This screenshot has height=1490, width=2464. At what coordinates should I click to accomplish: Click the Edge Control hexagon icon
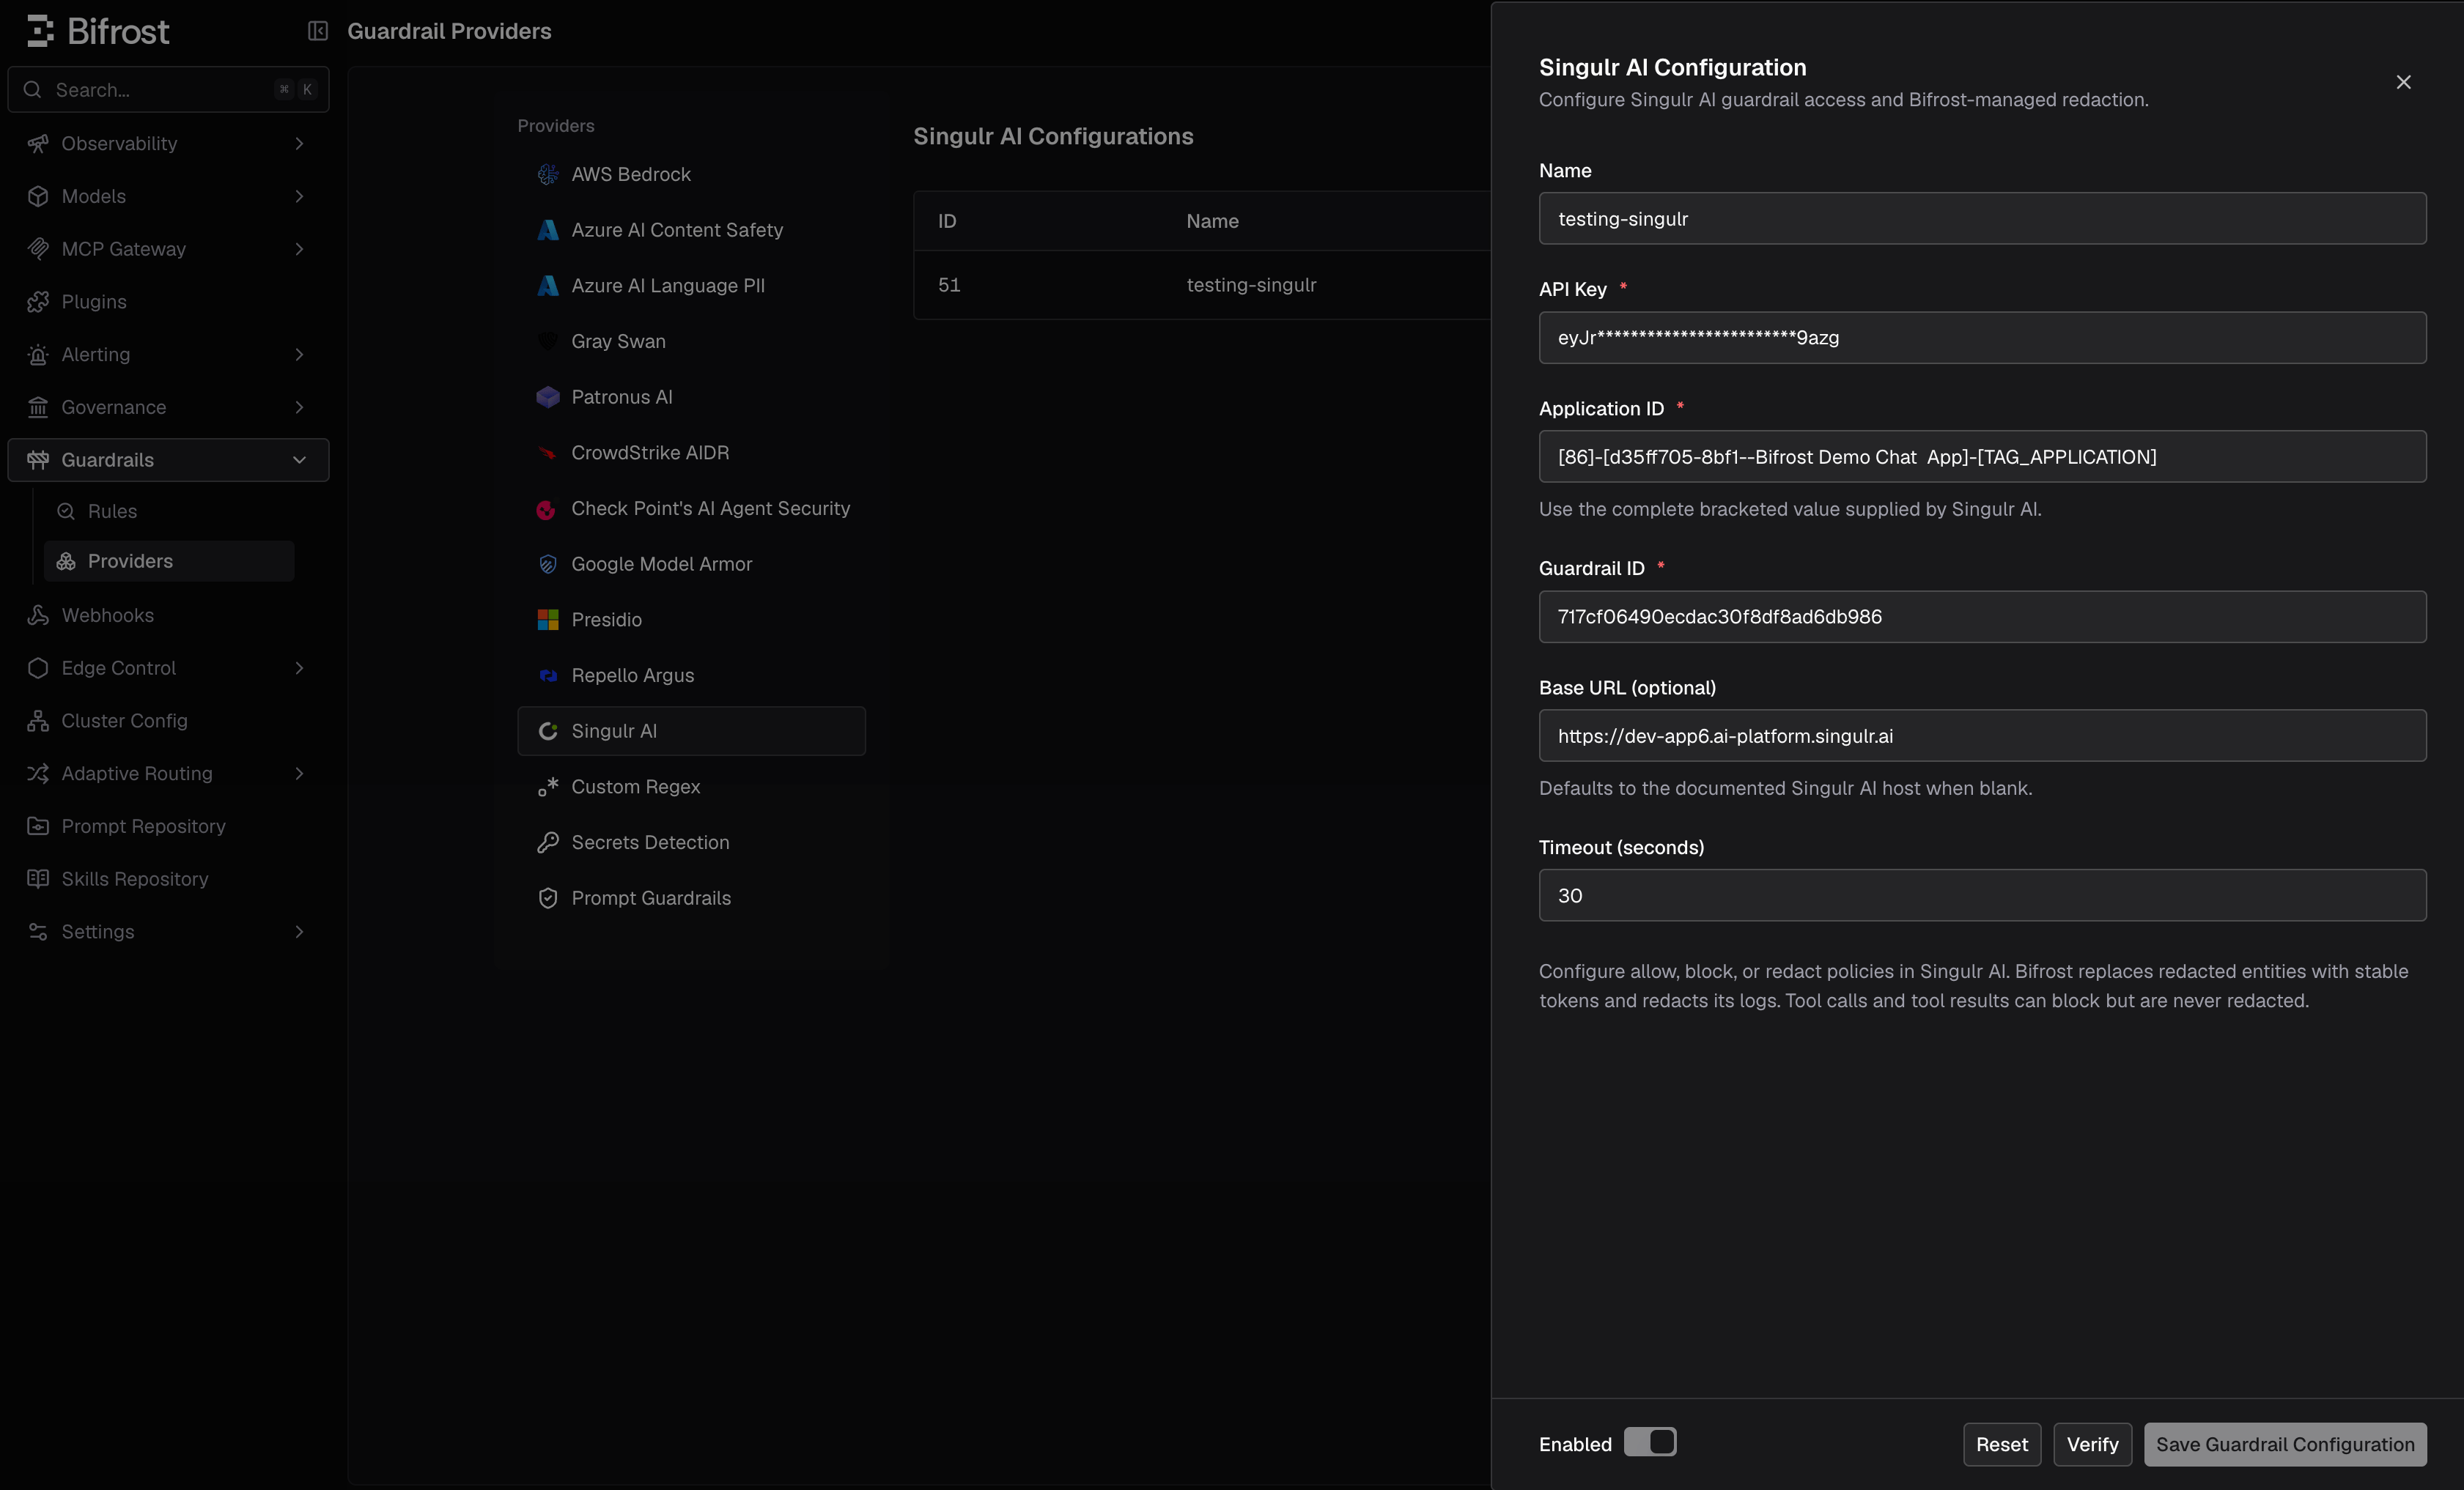click(38, 669)
